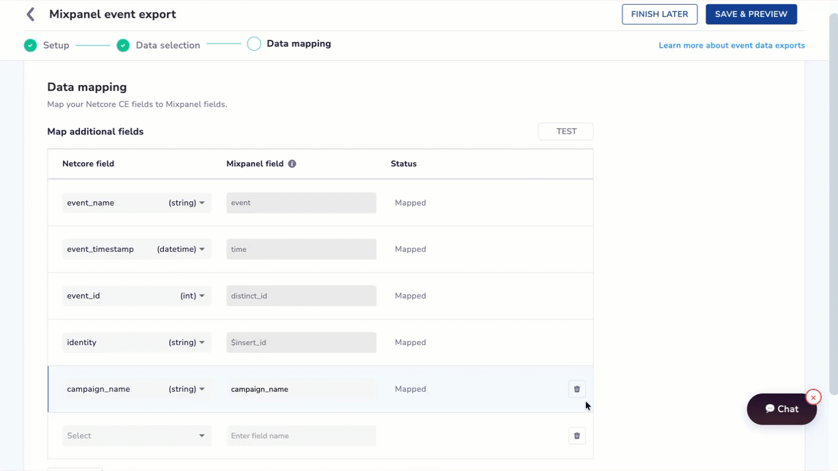838x471 pixels.
Task: Go back using the left chevron arrow
Action: [31, 14]
